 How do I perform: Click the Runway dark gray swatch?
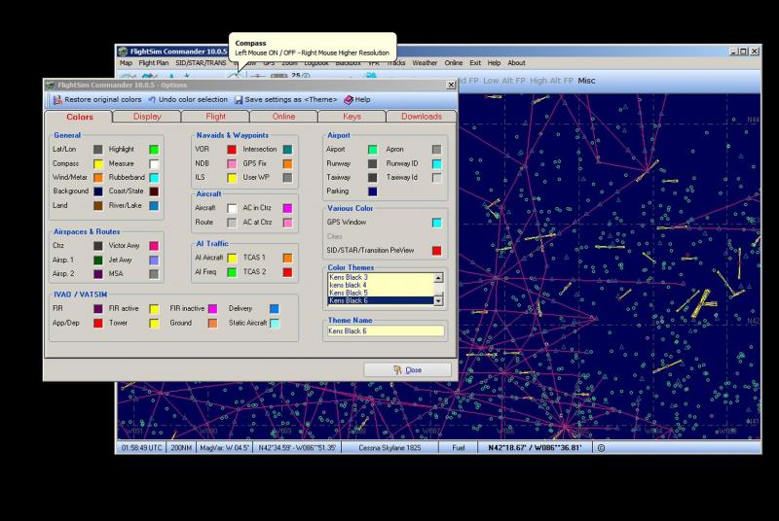point(372,163)
